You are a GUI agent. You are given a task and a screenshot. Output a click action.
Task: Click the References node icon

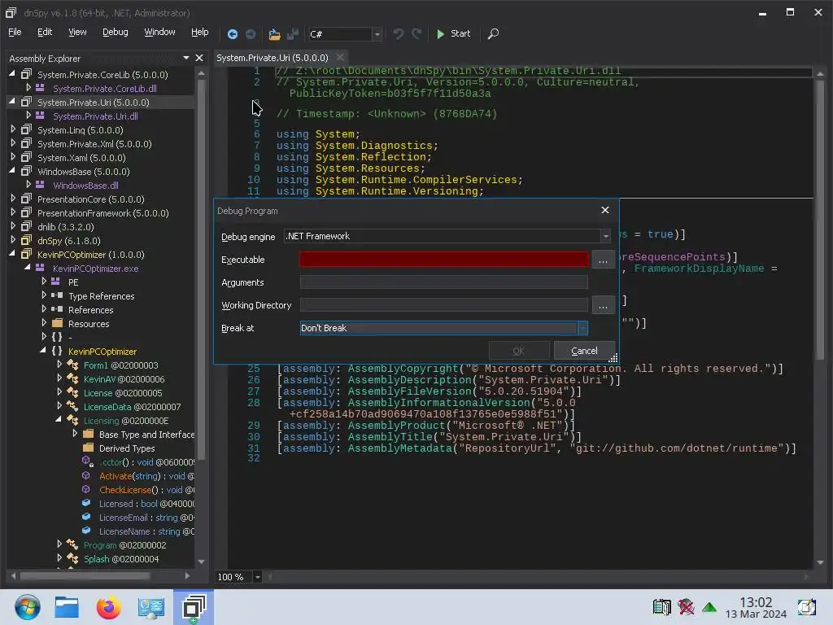tap(57, 308)
